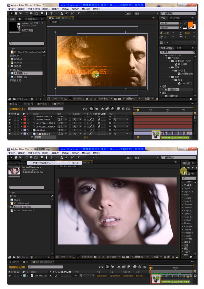204x289 pixels.
Task: Click trash delete icon in upper Project panel
Action: pyautogui.click(x=31, y=99)
